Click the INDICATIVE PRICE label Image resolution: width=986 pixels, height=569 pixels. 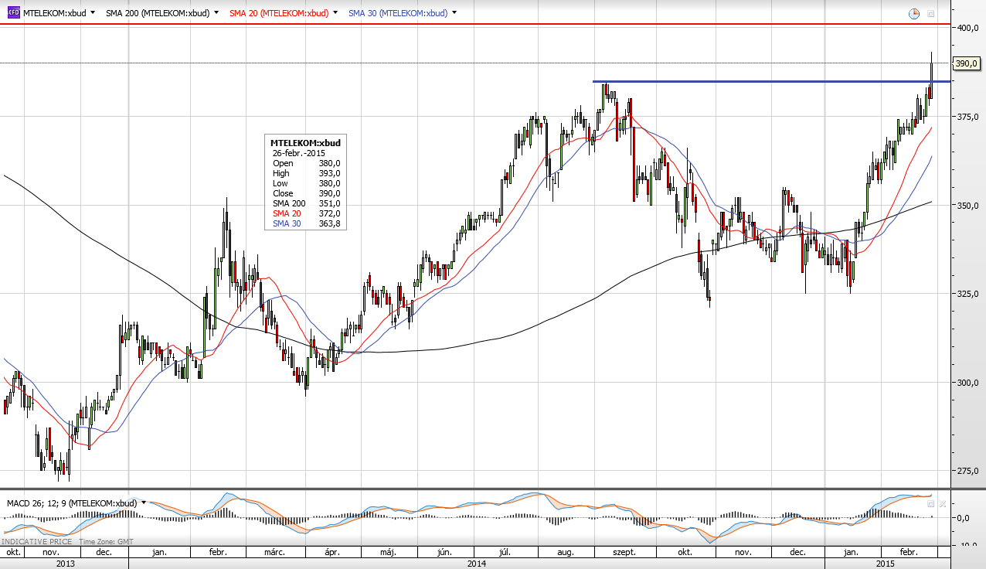pos(37,542)
